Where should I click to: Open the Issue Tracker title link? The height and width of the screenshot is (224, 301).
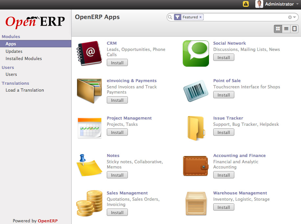pyautogui.click(x=228, y=118)
